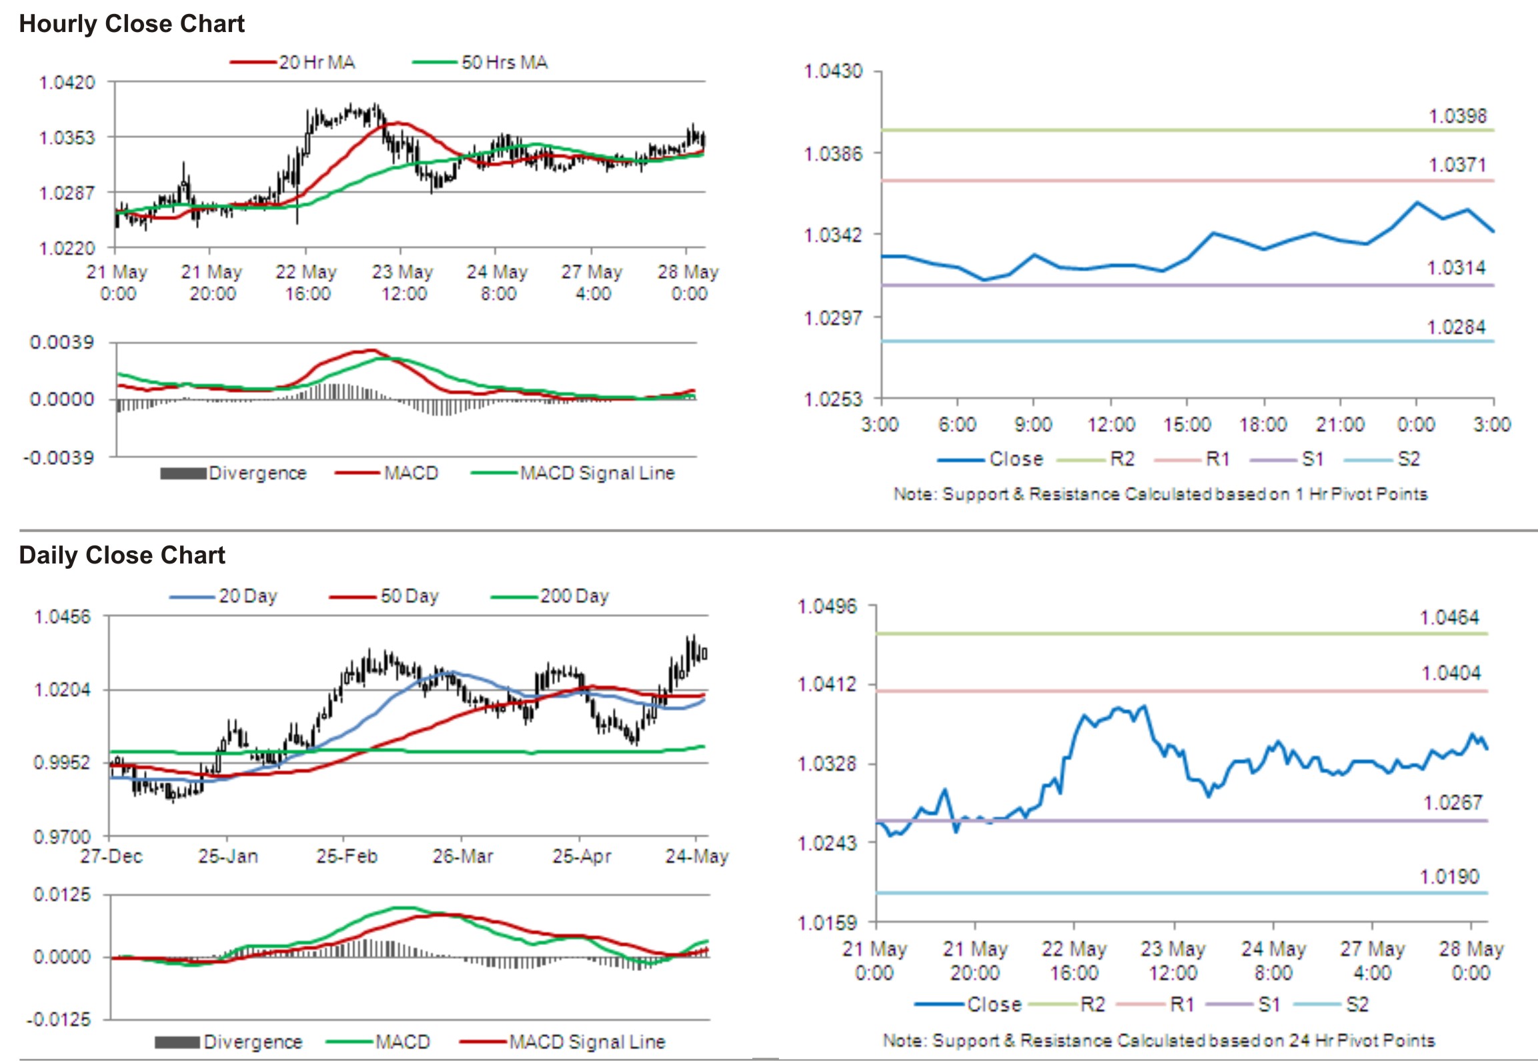Screen dimensions: 1538x1061
Task: Click the '27 May 4:00' label on daily pivot chart
Action: pos(1372,960)
